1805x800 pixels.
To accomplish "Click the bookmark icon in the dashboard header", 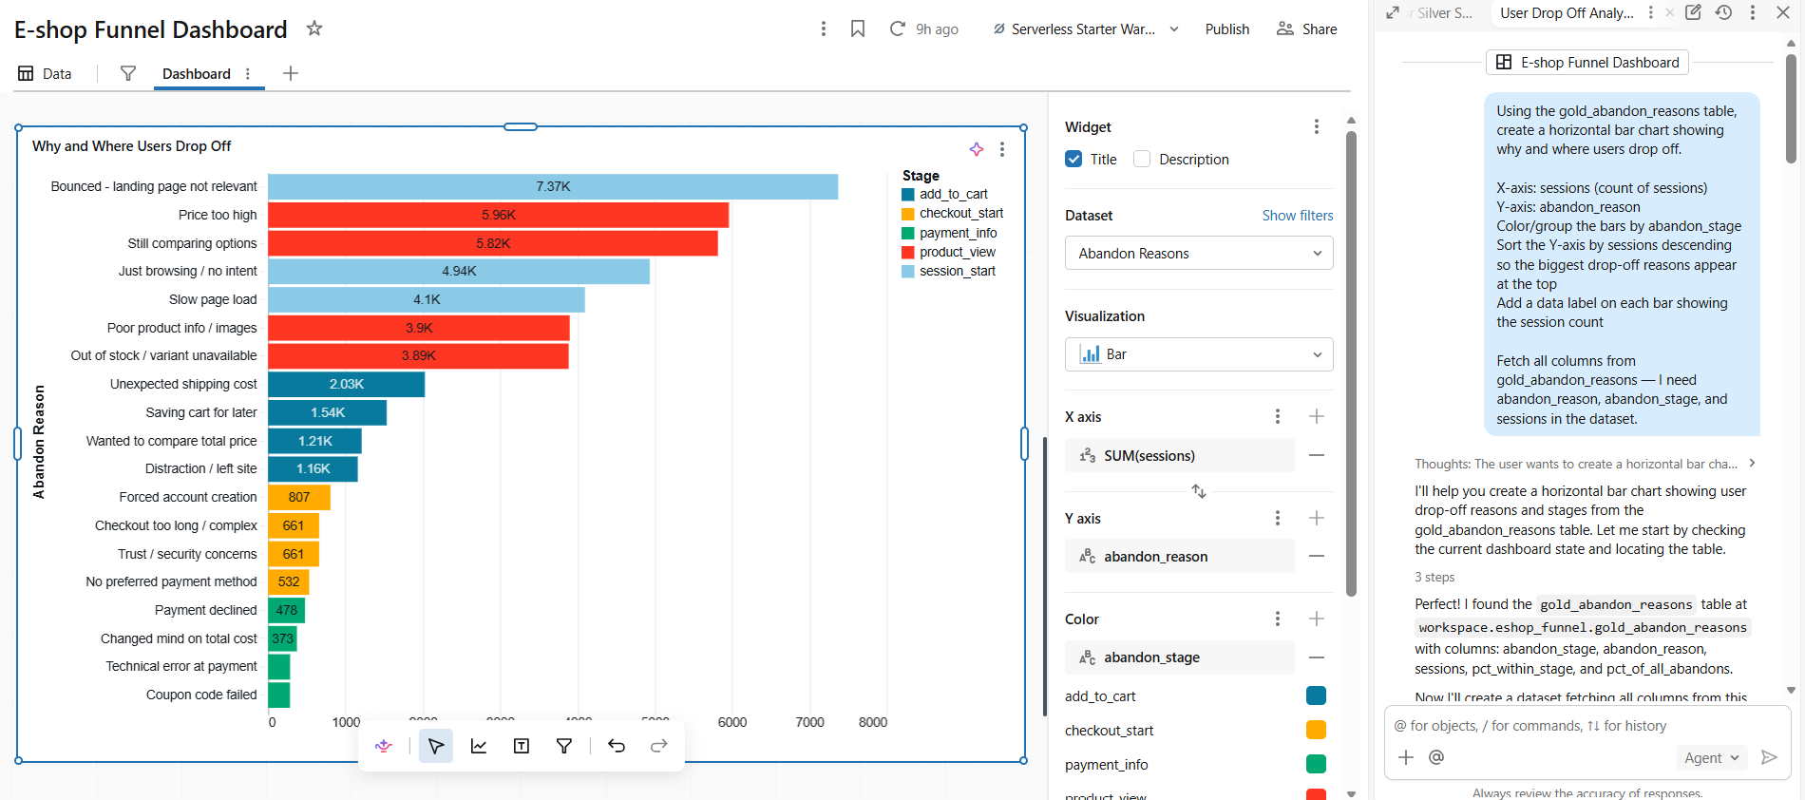I will pos(858,29).
